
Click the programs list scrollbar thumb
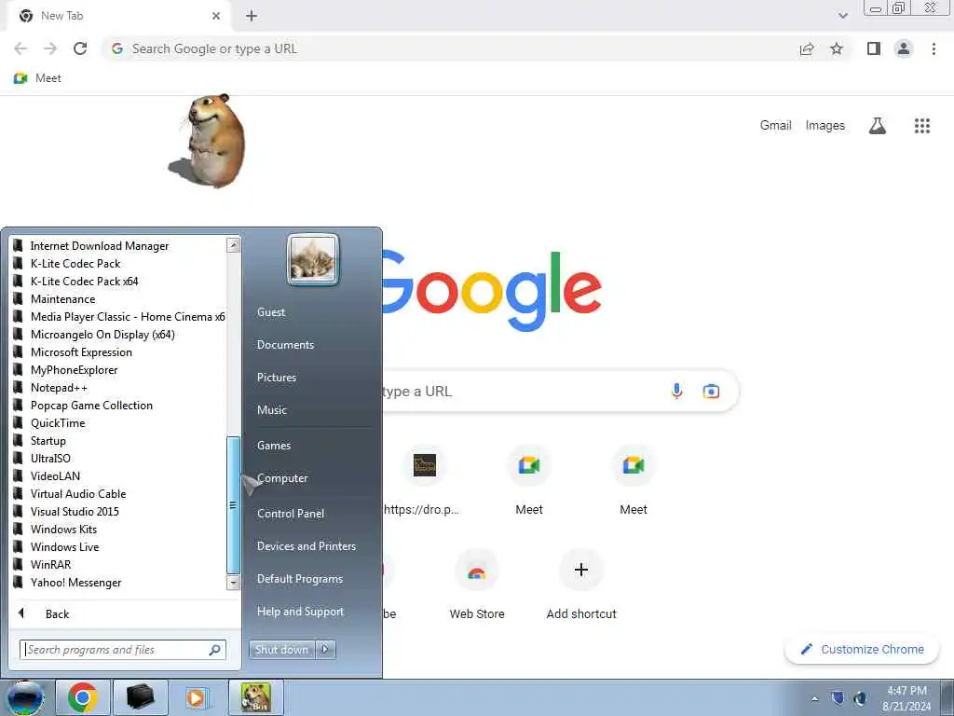[233, 504]
